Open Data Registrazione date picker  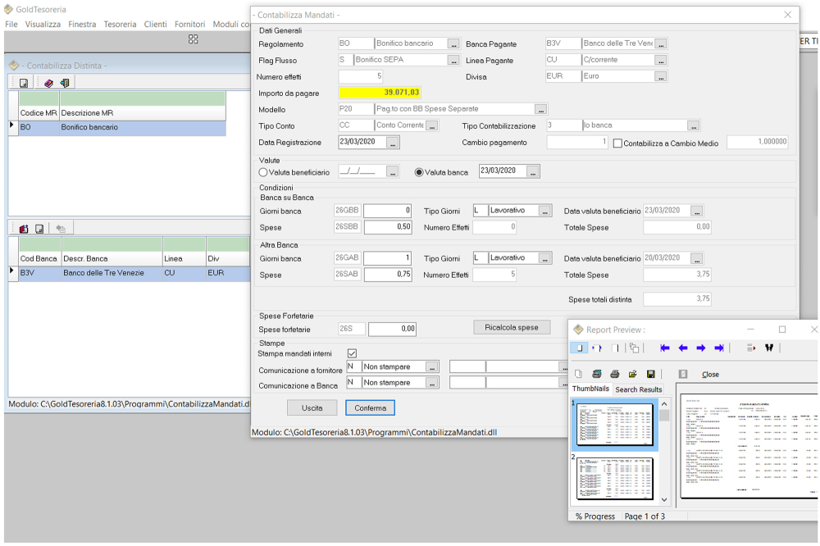393,143
